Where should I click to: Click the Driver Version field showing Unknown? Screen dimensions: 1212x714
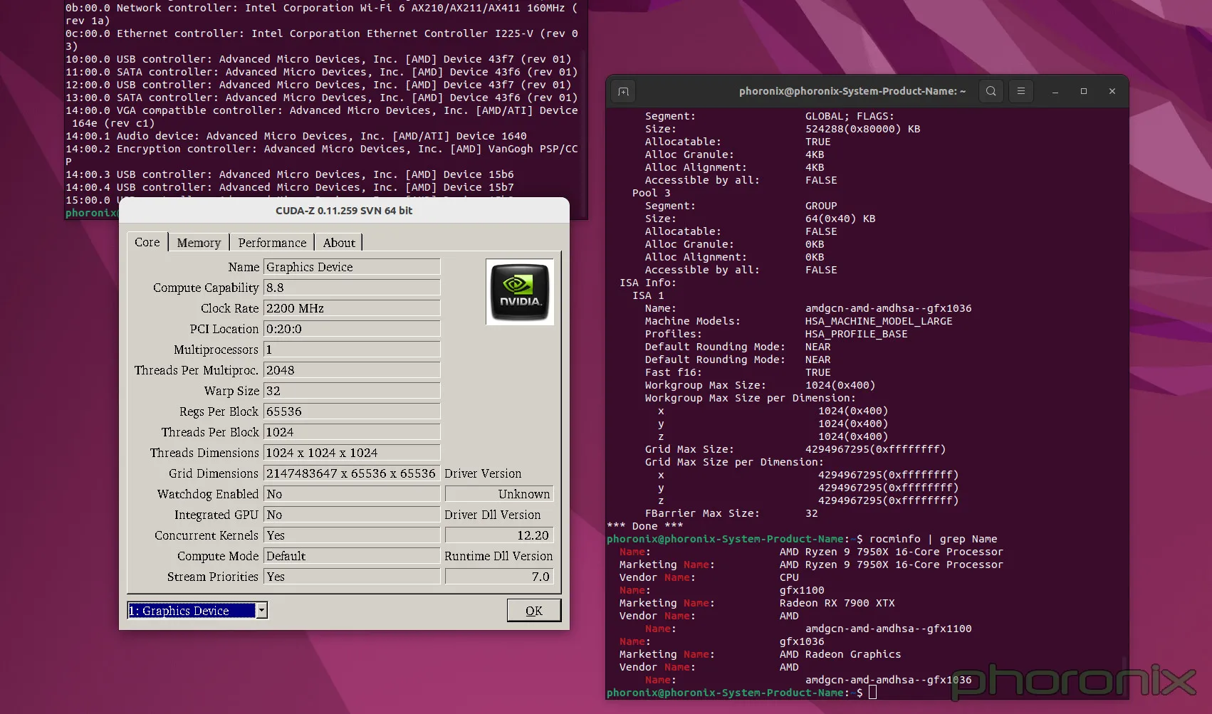498,494
